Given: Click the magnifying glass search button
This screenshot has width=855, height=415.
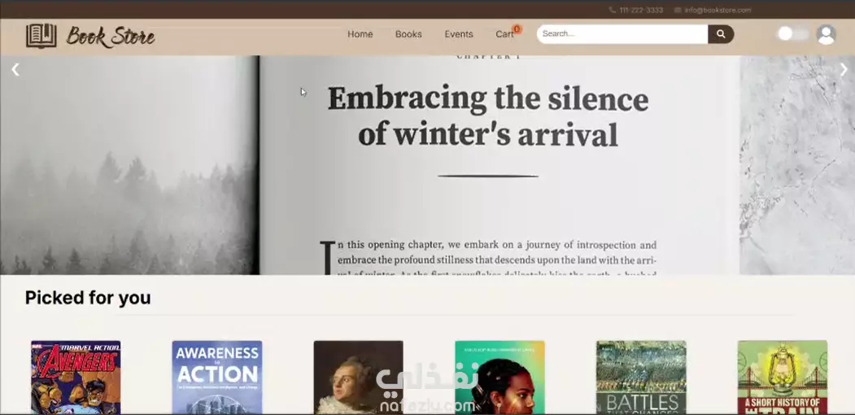Looking at the screenshot, I should (721, 34).
